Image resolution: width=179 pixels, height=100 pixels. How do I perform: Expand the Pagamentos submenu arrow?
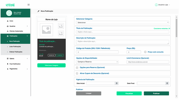(27, 69)
